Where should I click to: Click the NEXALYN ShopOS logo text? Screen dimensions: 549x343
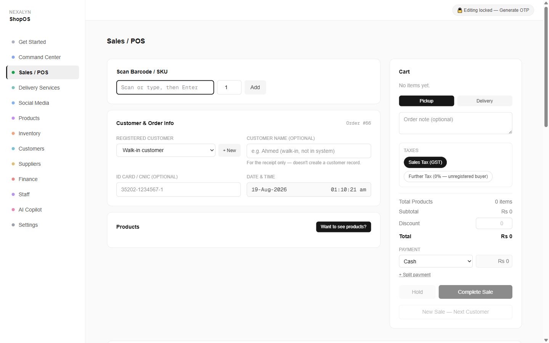pyautogui.click(x=20, y=16)
